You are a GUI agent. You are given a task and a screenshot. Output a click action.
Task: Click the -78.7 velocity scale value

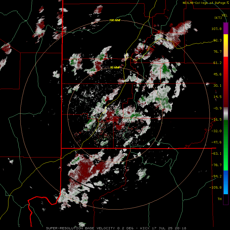(216, 165)
